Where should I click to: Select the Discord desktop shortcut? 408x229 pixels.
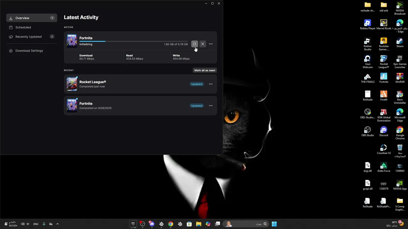point(384,132)
